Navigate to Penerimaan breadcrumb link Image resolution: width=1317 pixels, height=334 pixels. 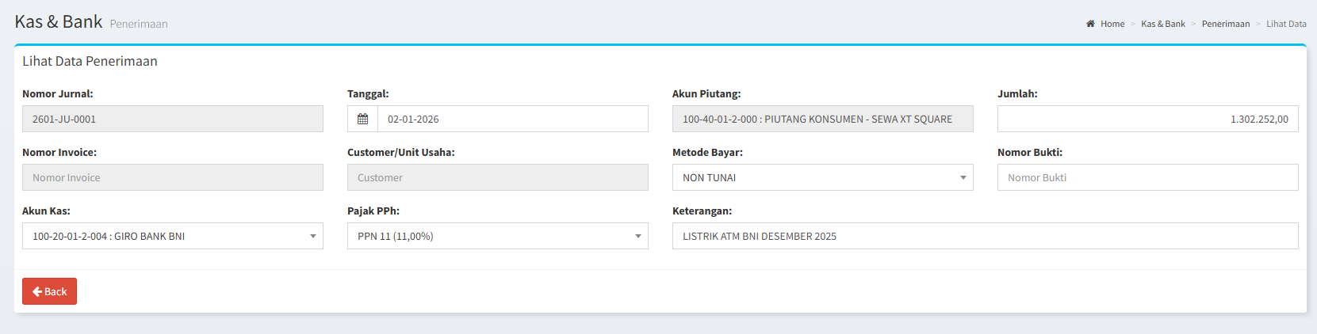[1225, 24]
